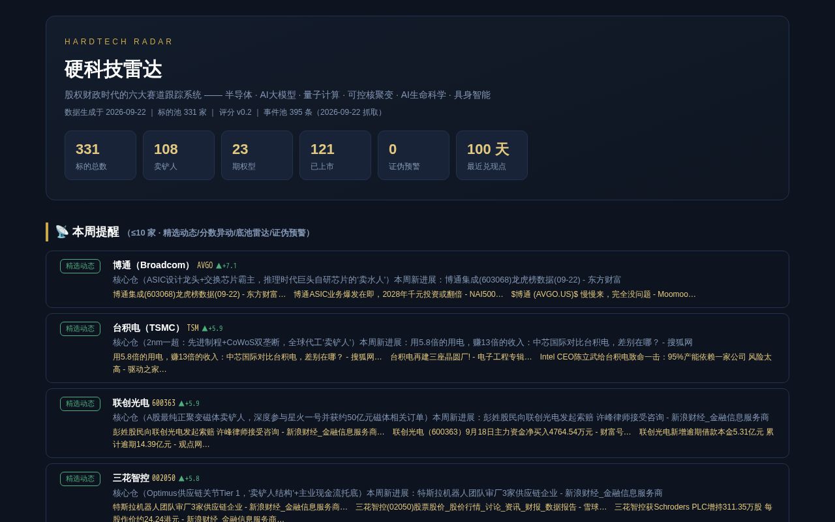
Task: Click the 精选动态 tag on the 联创光电 row
Action: point(80,404)
